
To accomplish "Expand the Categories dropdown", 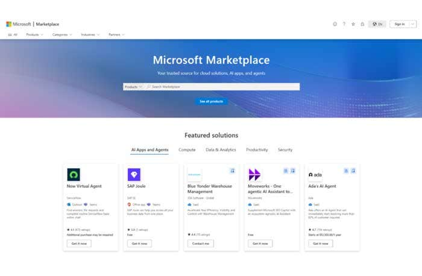I will 61,35.
